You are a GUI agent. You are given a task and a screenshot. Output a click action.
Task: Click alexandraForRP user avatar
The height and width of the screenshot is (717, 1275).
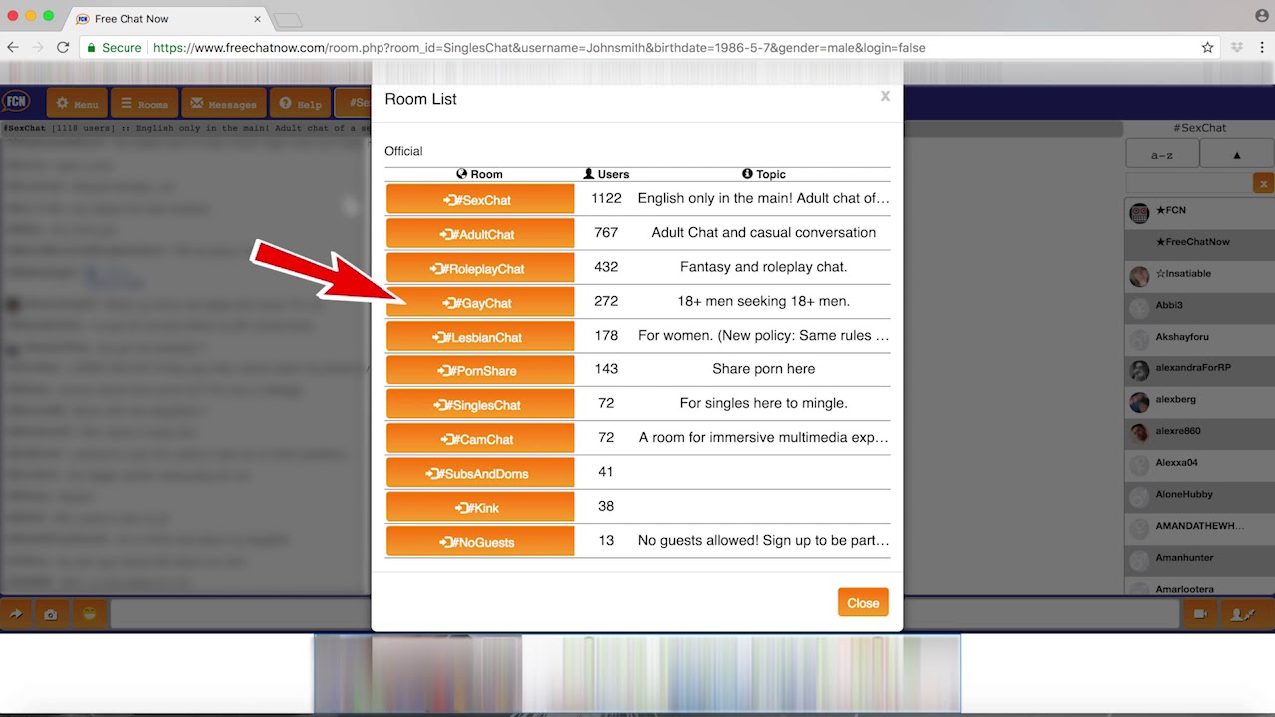(x=1139, y=369)
